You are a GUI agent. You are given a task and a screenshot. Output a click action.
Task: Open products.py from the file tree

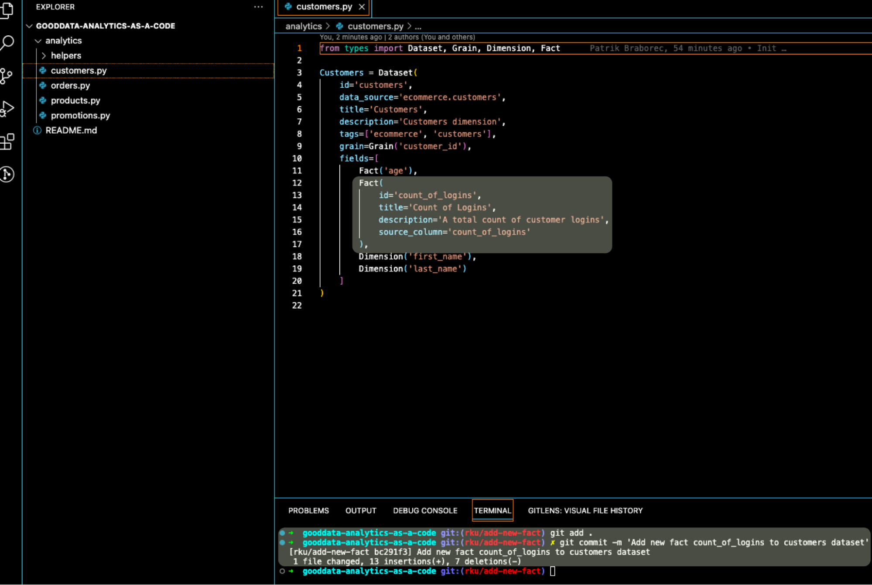pos(75,100)
